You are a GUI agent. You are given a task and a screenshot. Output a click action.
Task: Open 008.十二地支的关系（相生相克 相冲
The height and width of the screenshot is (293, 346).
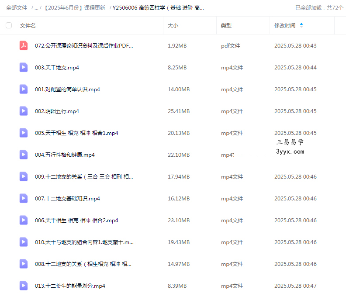(83, 264)
